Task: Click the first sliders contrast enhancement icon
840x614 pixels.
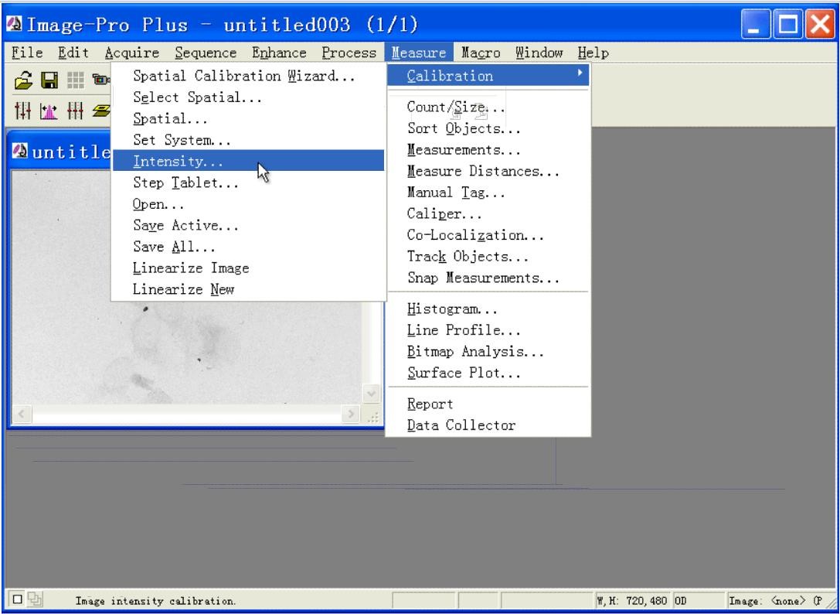Action: (23, 111)
